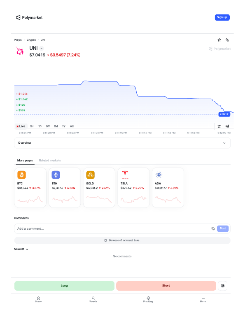Click the shield icon beside external links warning
Image resolution: width=245 pixels, height=317 pixels.
[105, 240]
